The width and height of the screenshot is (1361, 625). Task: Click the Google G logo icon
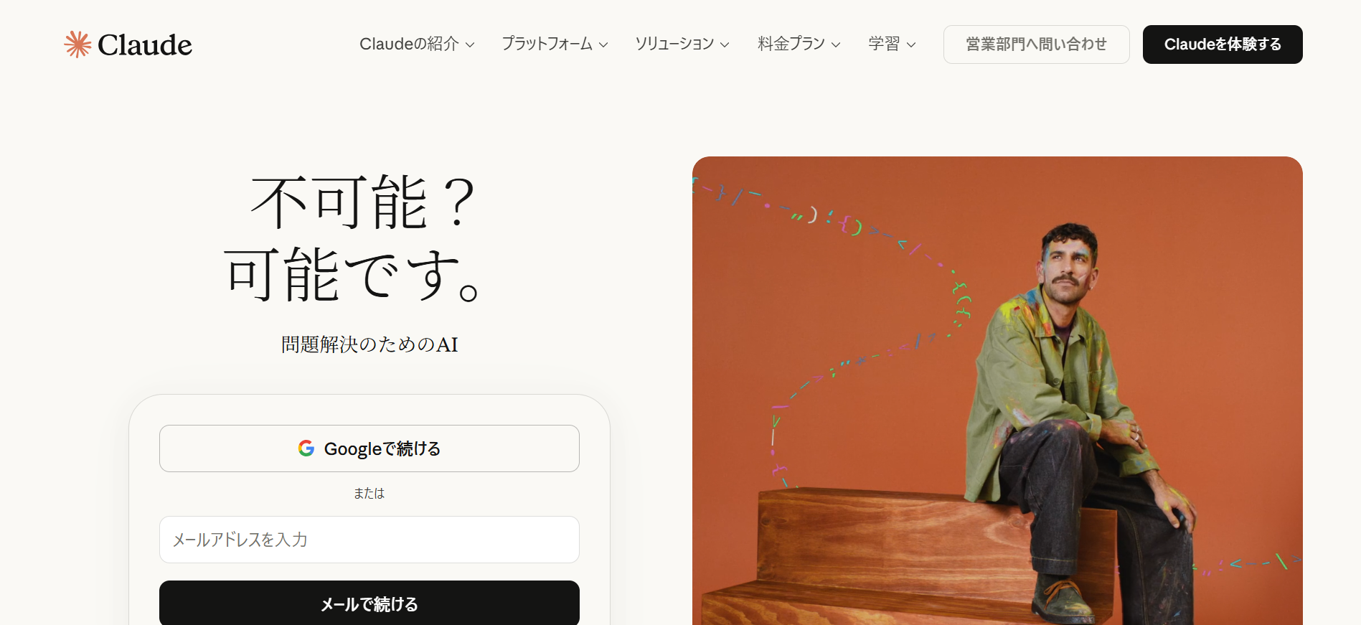pyautogui.click(x=306, y=448)
